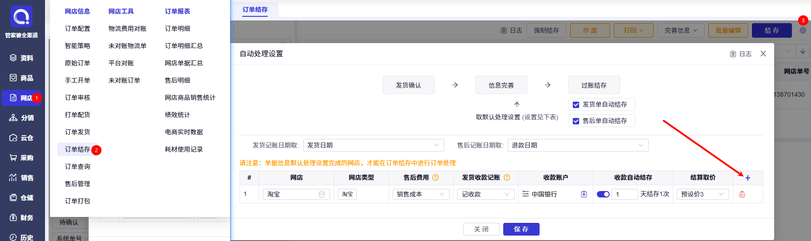Click the 作废 button
Image resolution: width=811 pixels, height=241 pixels.
tap(590, 30)
